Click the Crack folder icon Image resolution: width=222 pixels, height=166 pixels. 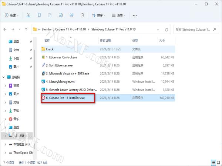click(43, 49)
